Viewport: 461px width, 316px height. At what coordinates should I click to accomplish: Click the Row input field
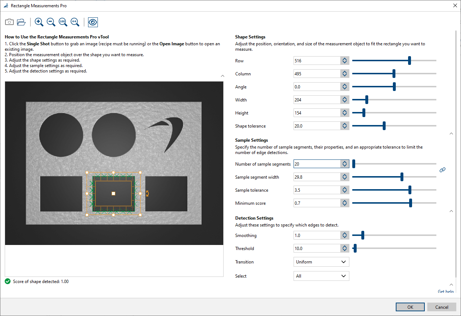[x=317, y=61]
